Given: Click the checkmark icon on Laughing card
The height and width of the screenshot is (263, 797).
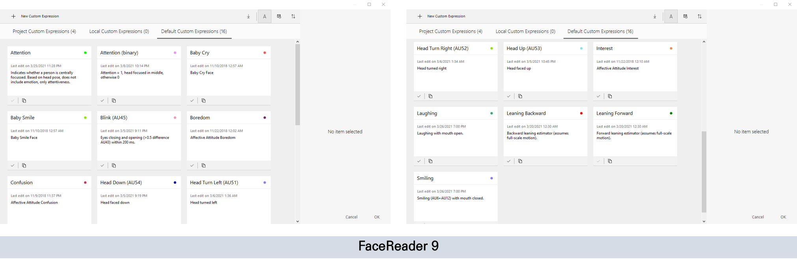Looking at the screenshot, I should 419,161.
